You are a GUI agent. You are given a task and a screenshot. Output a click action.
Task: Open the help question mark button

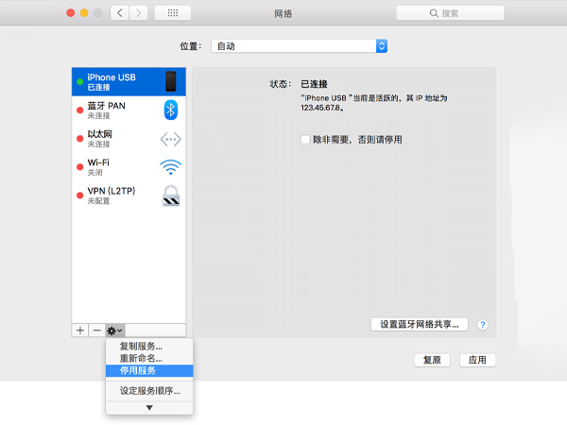coord(482,325)
